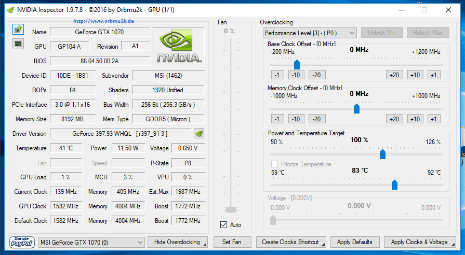Enable Priorize Temperature checkbox

tap(275, 164)
